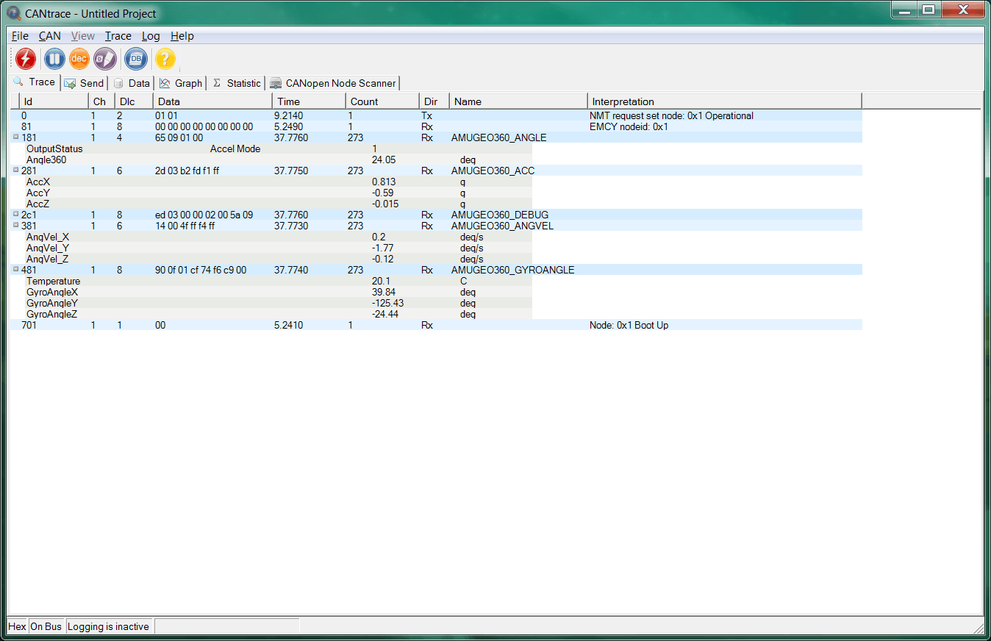Select the NMT request set node row
The width and height of the screenshot is (991, 641).
click(436, 115)
